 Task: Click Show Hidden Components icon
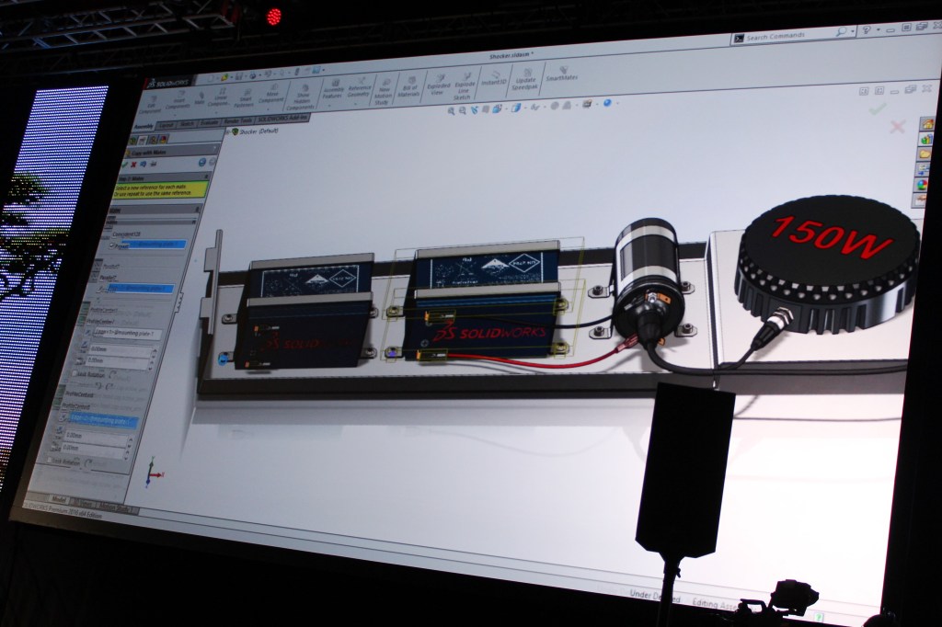click(x=302, y=94)
